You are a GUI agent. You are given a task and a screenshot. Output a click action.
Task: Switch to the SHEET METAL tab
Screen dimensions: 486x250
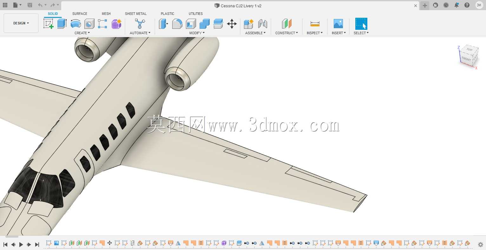136,14
